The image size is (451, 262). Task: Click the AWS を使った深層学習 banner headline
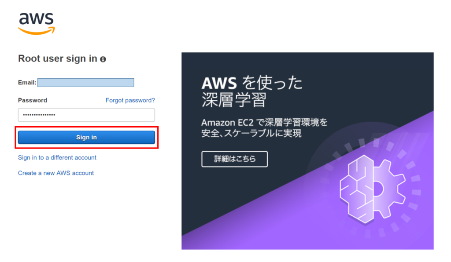pyautogui.click(x=251, y=91)
